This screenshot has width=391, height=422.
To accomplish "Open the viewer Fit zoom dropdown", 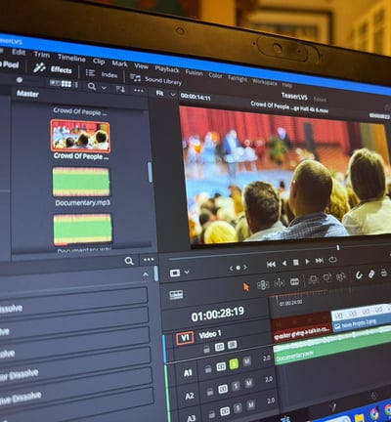I will [x=166, y=94].
